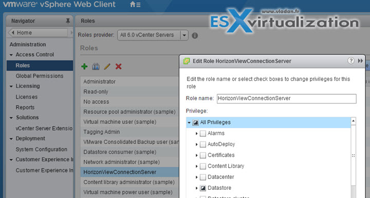Select the Tagging Admin role

129,132
